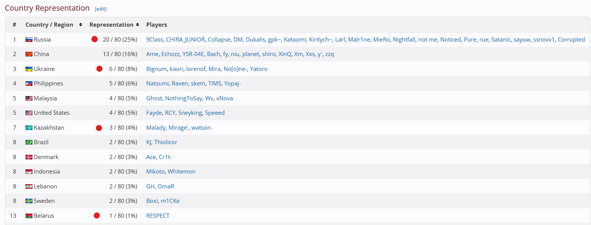Click the Sweden flag icon

coord(29,201)
